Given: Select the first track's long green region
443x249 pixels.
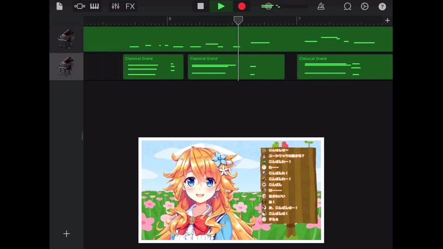Looking at the screenshot, I should 238,39.
